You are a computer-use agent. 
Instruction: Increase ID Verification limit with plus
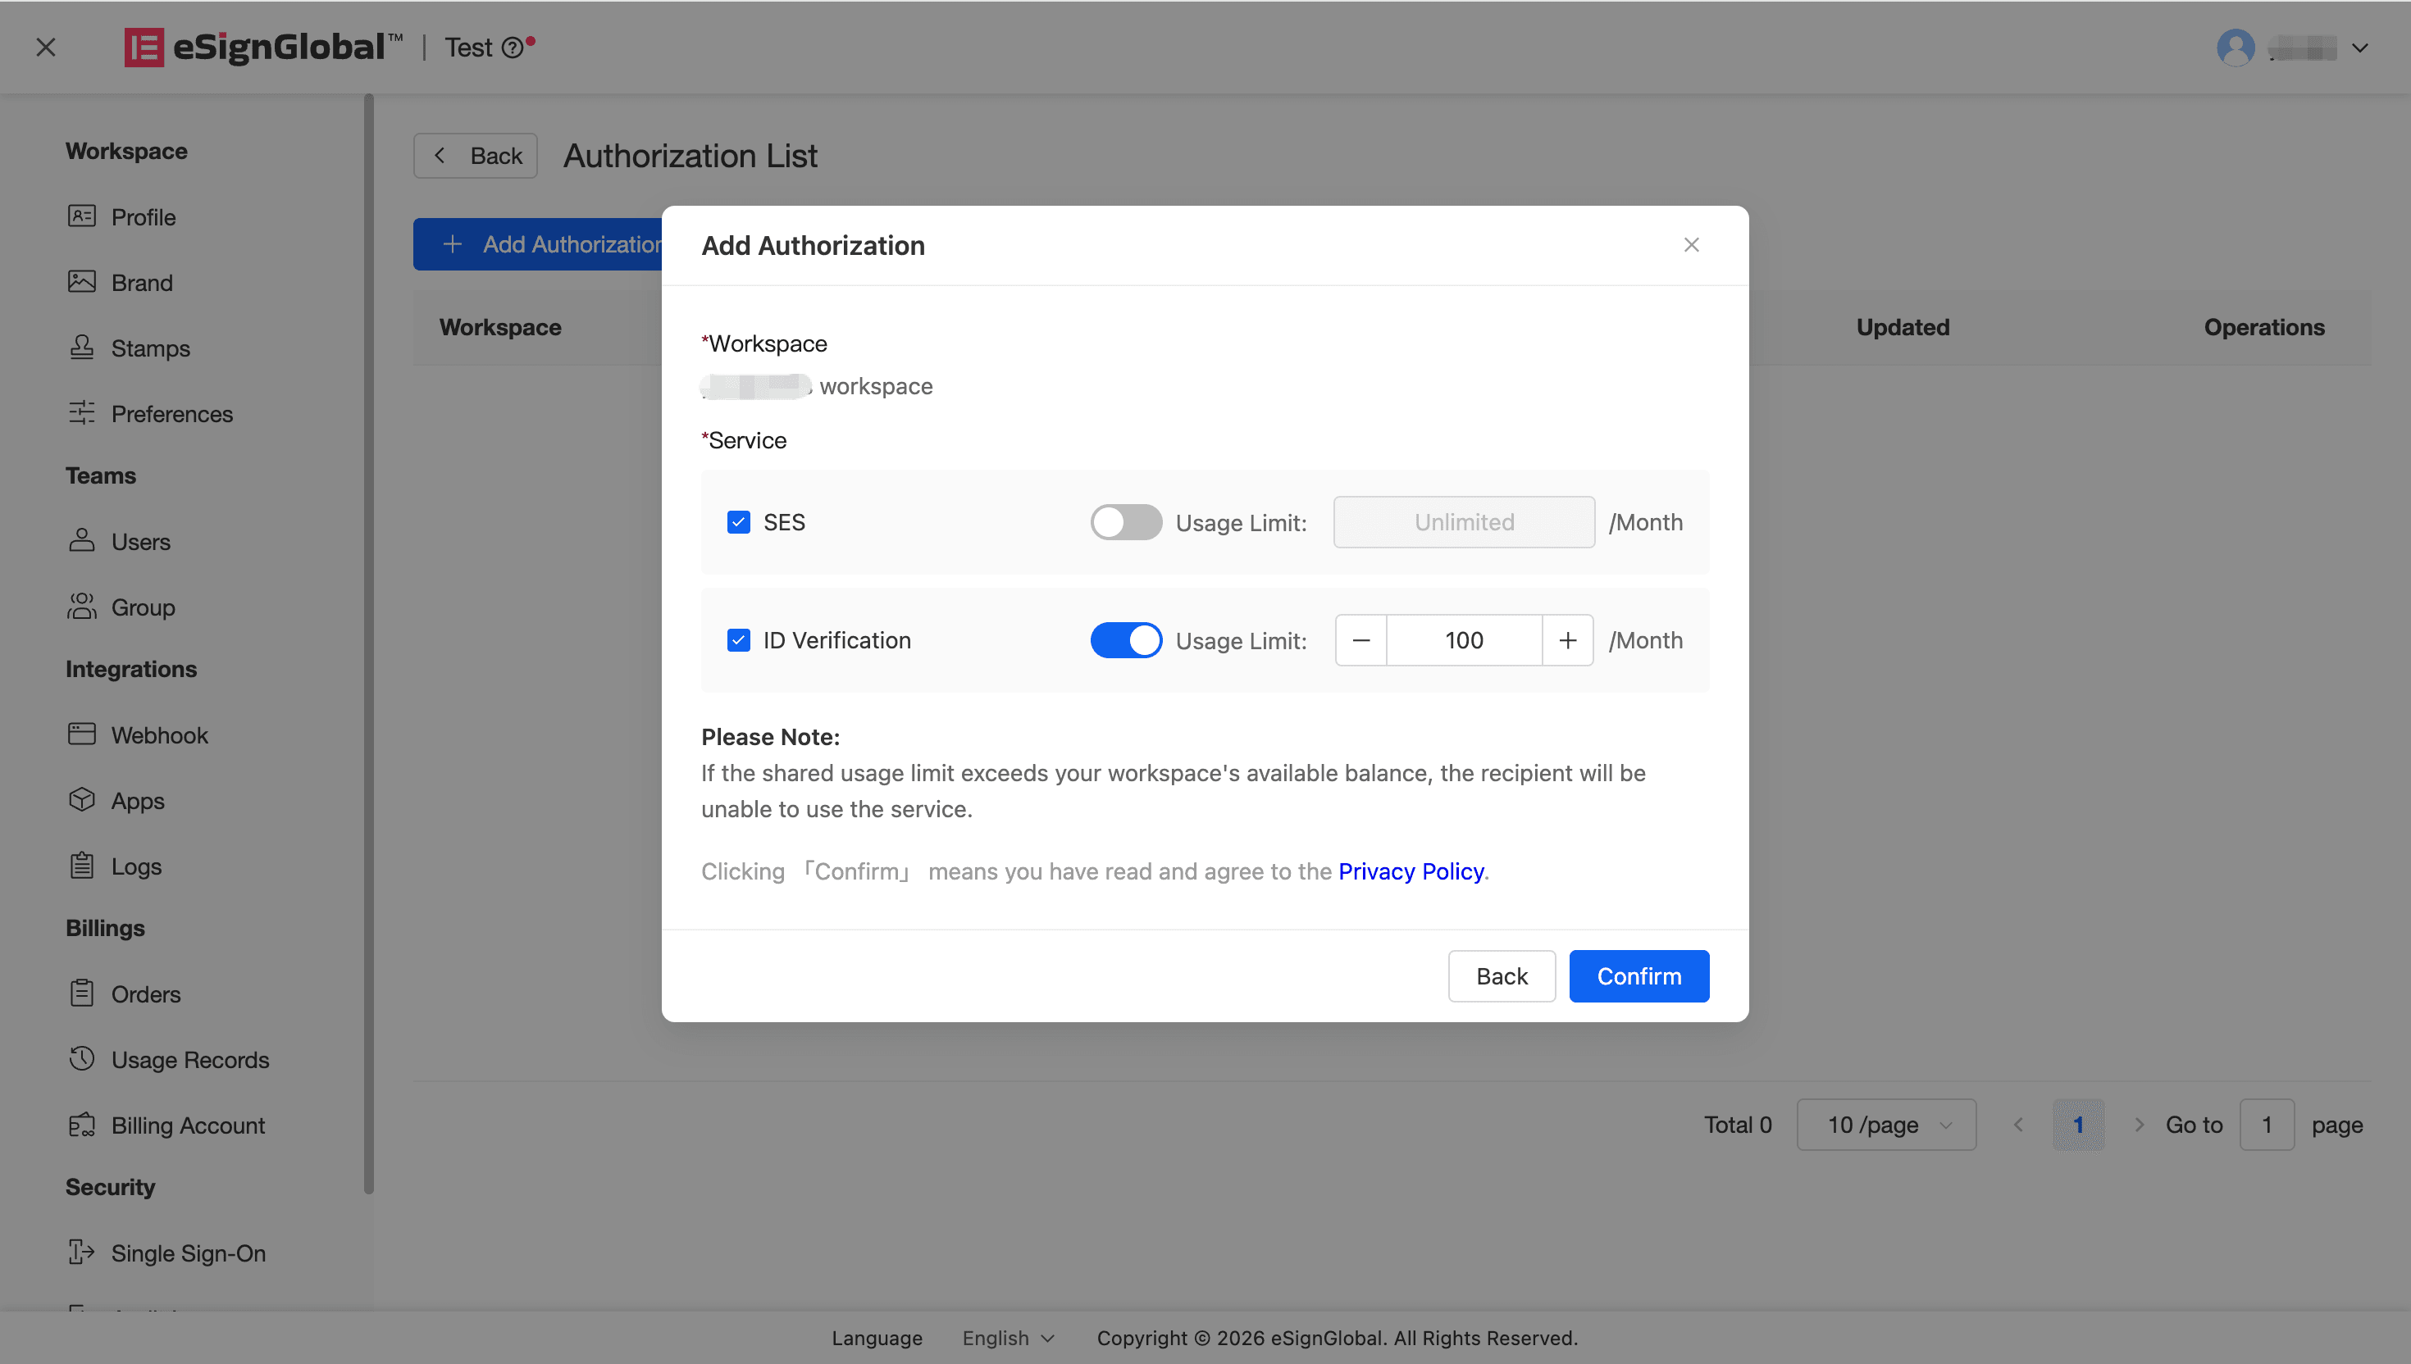(1566, 640)
